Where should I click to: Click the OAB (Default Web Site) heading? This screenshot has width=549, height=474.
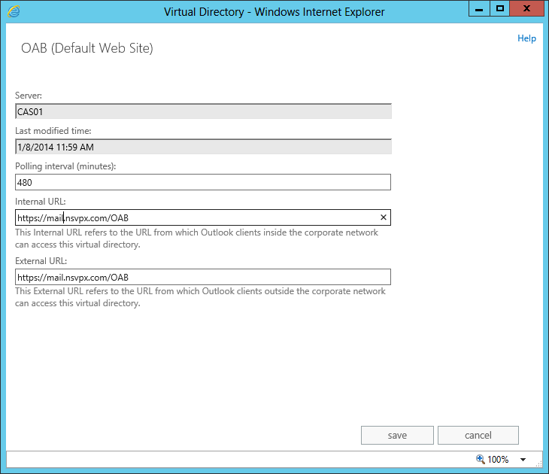(87, 49)
